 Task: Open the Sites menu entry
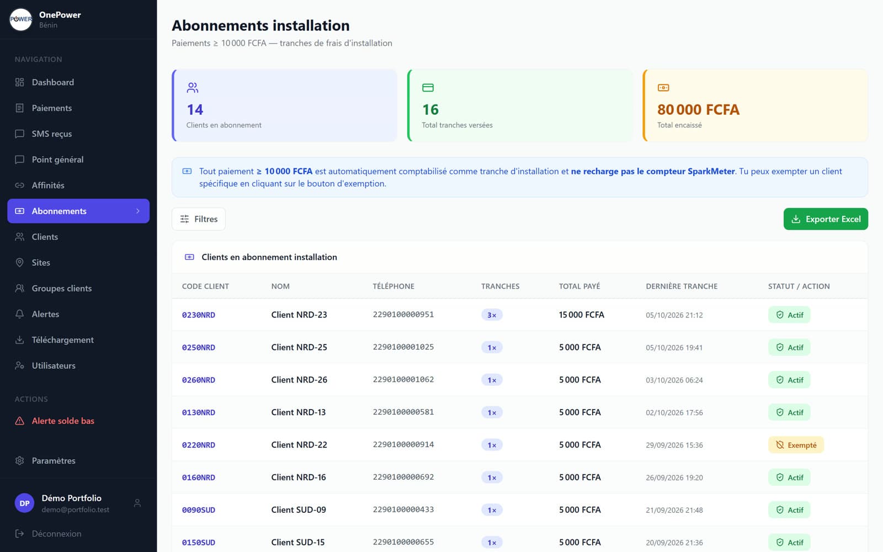pos(78,263)
